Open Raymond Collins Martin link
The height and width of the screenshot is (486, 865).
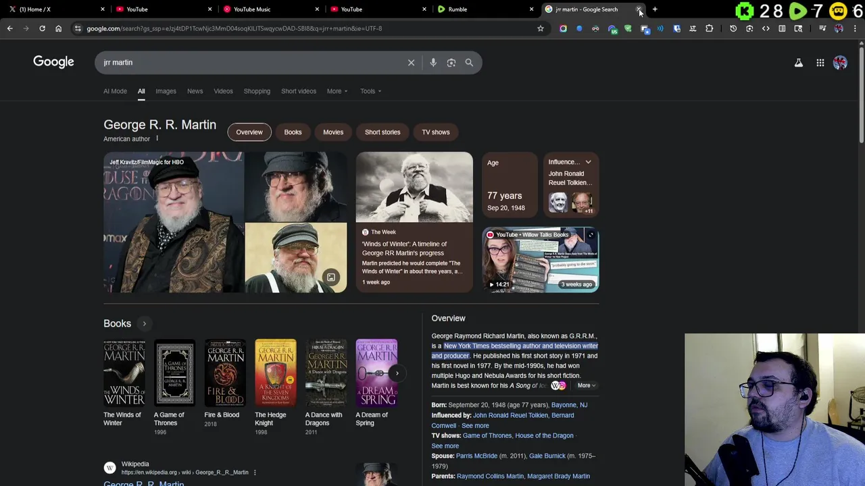click(x=490, y=477)
